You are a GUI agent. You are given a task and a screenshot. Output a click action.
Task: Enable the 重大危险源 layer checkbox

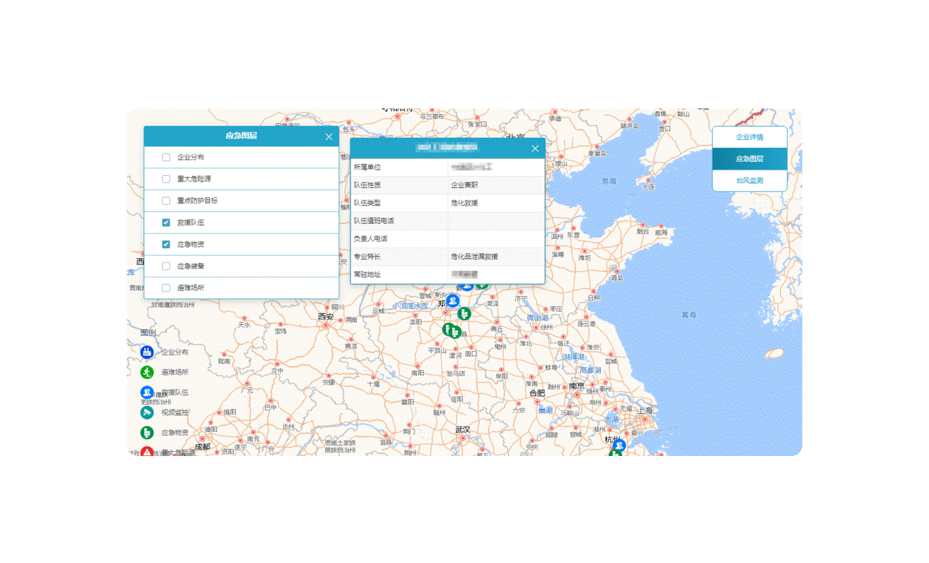[166, 179]
